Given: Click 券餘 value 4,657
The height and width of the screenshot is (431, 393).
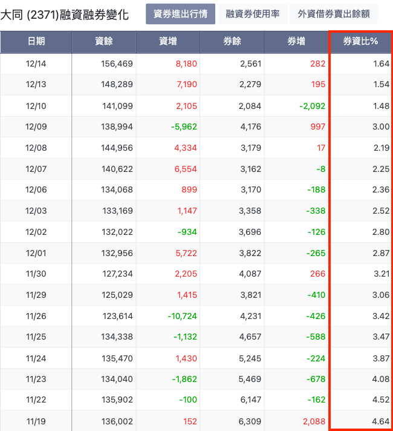Looking at the screenshot, I should 250,337.
